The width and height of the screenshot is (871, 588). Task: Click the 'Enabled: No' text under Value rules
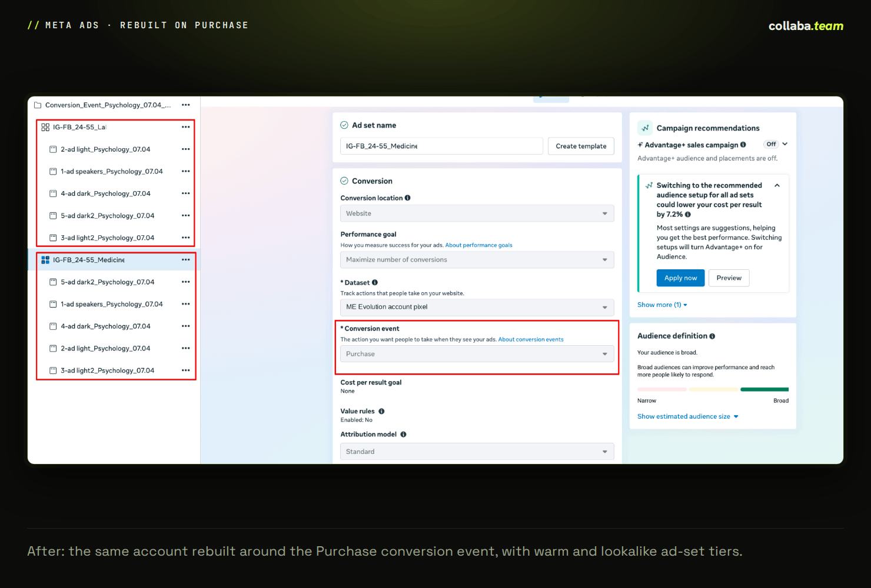[357, 420]
